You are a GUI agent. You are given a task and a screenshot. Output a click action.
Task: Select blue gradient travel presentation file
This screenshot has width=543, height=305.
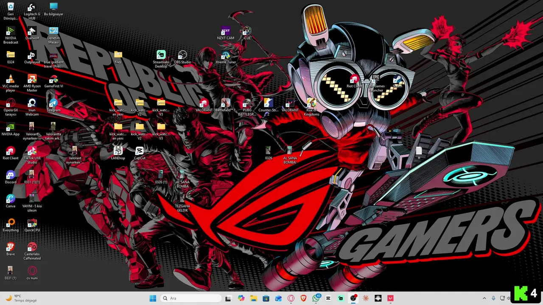click(53, 59)
